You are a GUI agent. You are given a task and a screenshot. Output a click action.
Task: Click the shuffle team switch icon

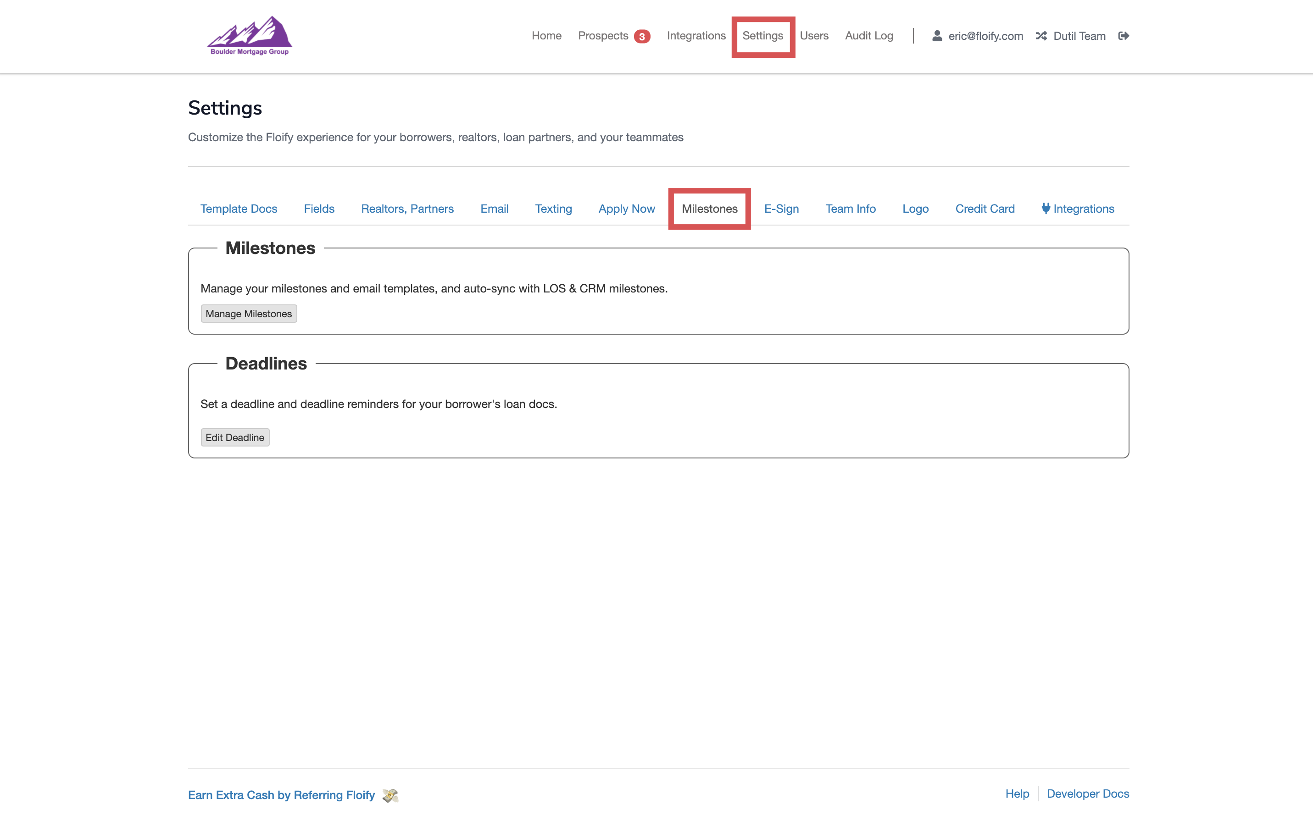click(1041, 36)
